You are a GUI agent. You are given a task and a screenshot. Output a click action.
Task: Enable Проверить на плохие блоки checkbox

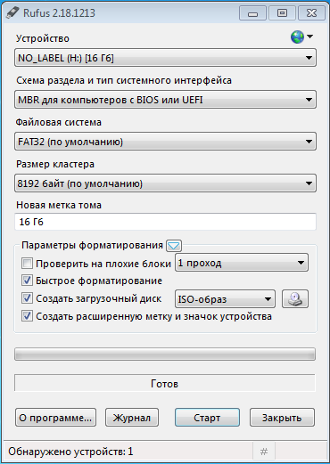pos(27,264)
